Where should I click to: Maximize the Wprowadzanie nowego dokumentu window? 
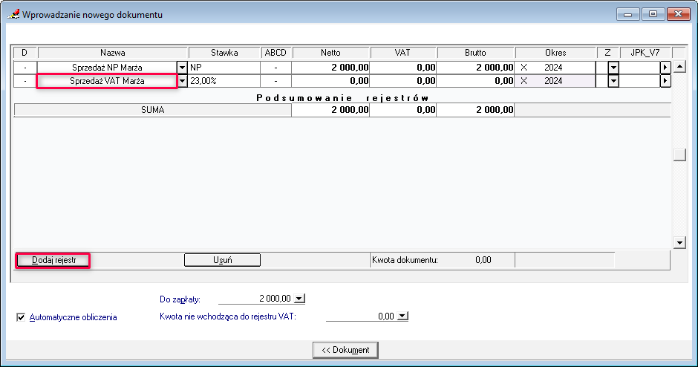(x=653, y=14)
